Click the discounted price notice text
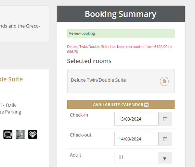Screen dimensions: 195x167 (x=119, y=49)
